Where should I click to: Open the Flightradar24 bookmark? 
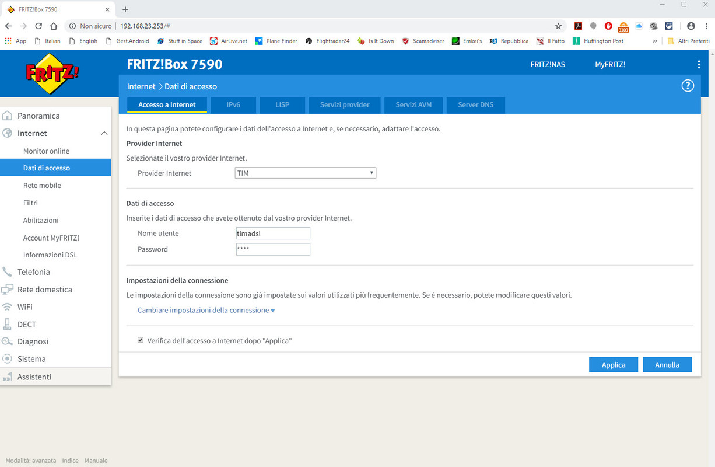pyautogui.click(x=327, y=41)
